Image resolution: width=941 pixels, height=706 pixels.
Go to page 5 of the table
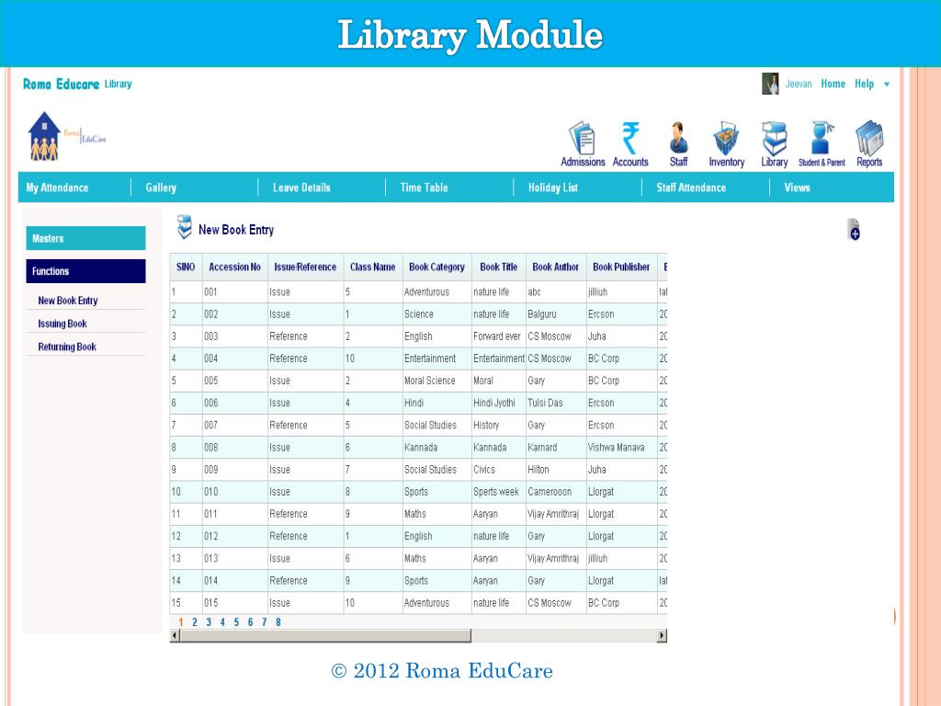tap(236, 622)
